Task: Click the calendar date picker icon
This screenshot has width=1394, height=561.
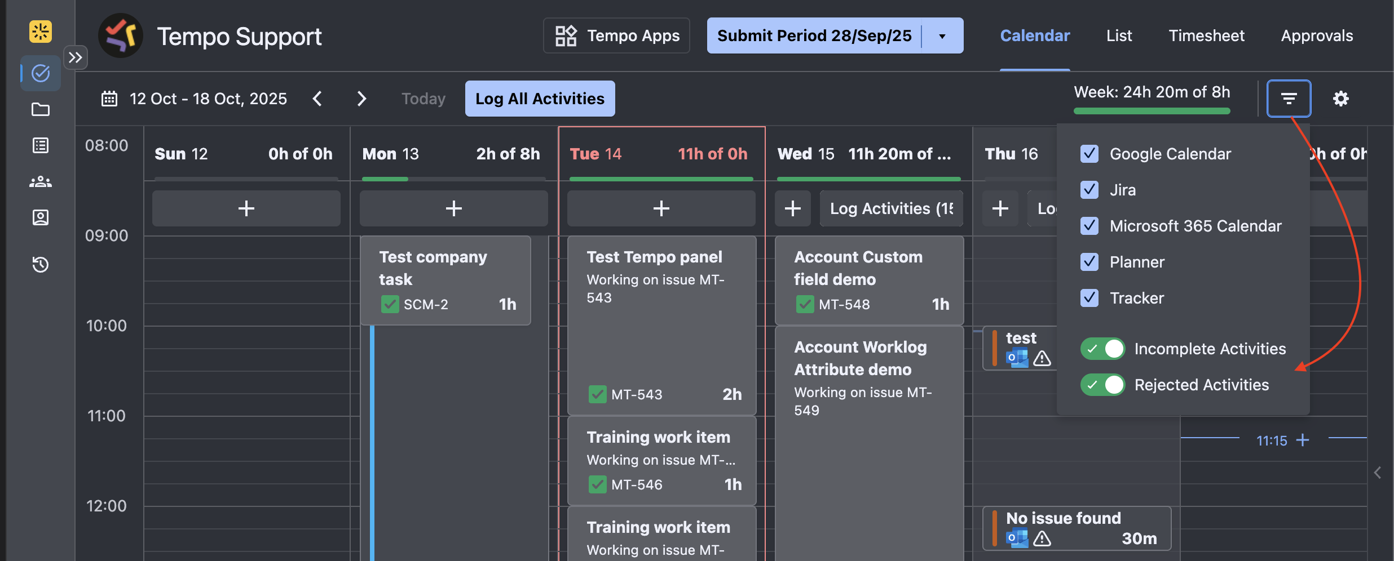Action: click(x=109, y=99)
